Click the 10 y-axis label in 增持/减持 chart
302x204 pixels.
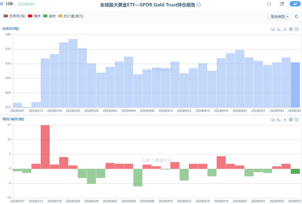coord(9,139)
